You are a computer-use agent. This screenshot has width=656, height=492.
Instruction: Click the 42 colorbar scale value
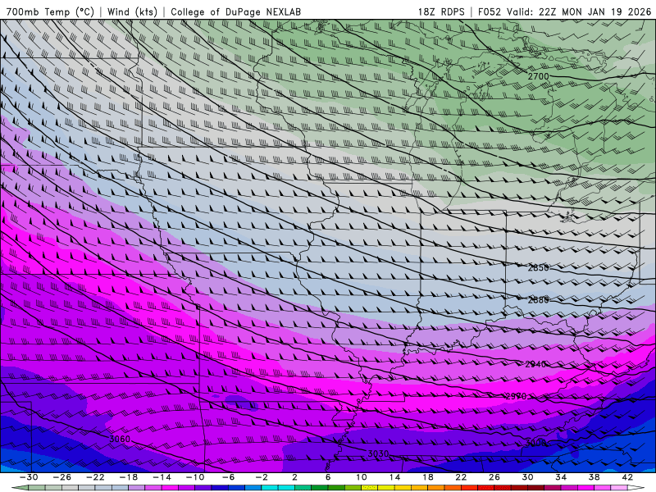point(627,477)
